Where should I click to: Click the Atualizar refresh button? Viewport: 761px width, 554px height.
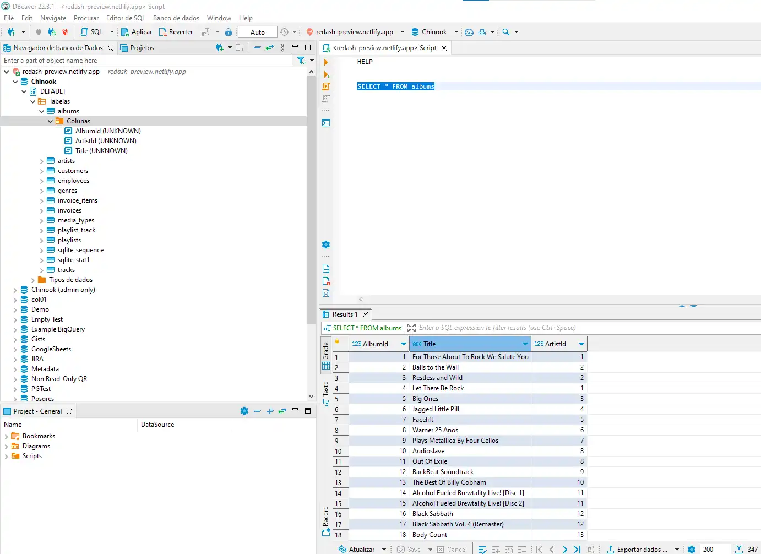point(357,550)
